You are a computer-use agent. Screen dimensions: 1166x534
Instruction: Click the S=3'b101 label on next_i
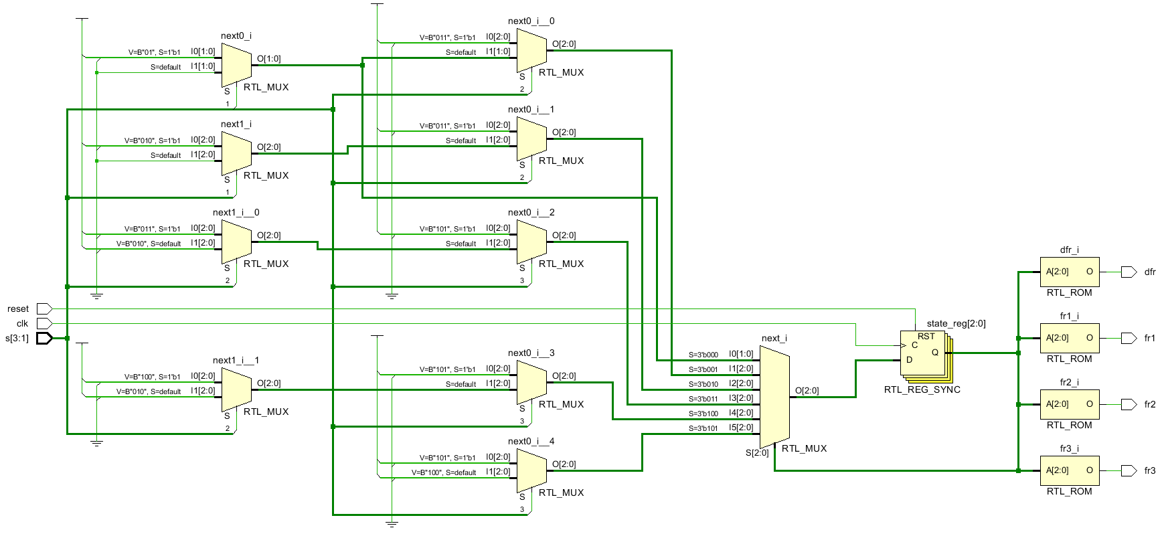(703, 429)
